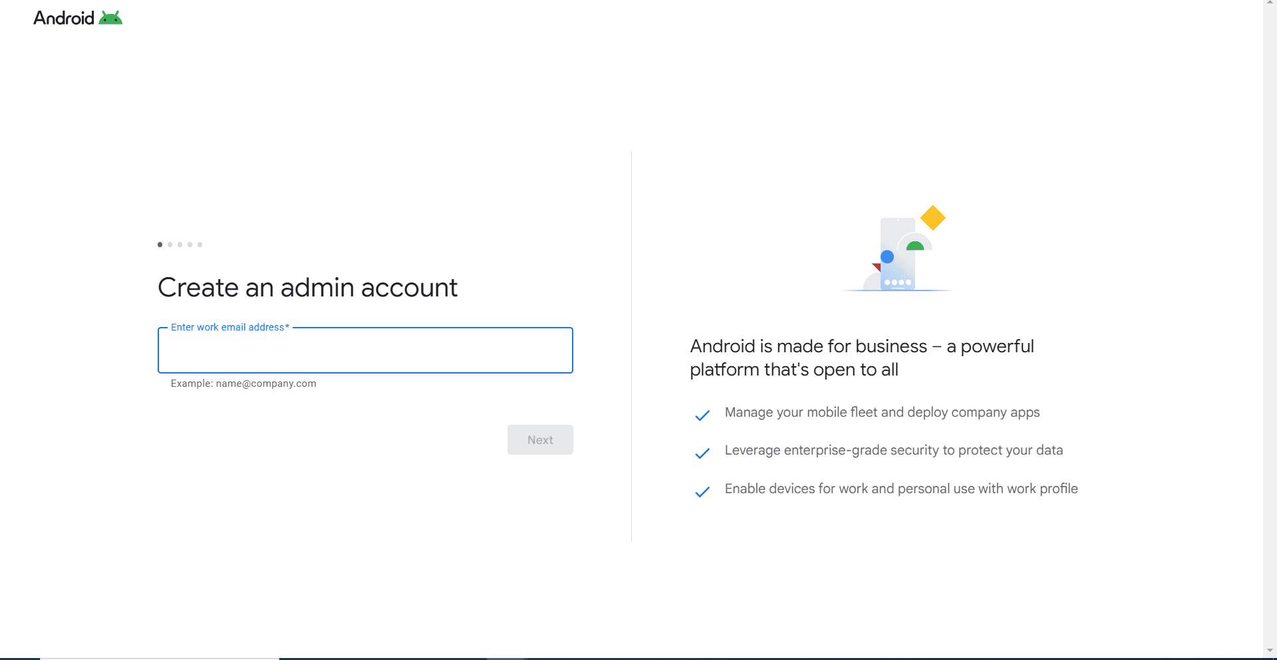
Task: Click "Leverage enterprise-grade security to protect your data"
Action: click(x=894, y=451)
